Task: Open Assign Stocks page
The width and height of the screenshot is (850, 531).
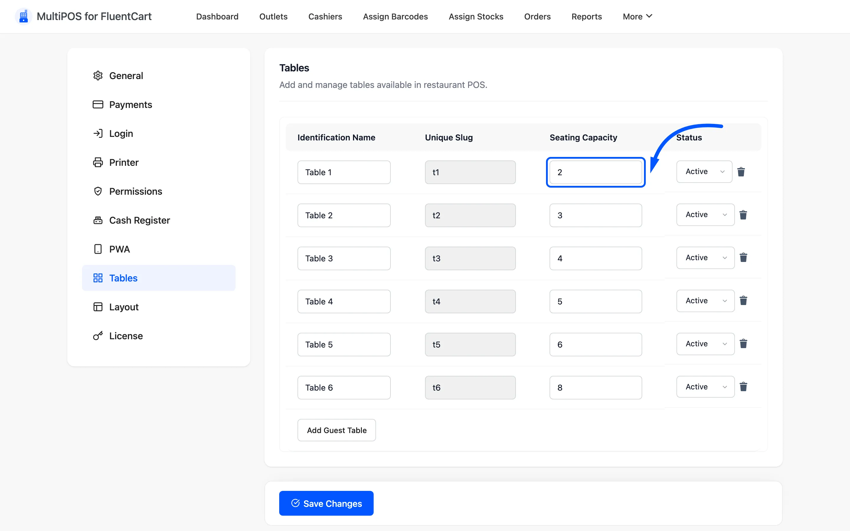Action: pyautogui.click(x=476, y=17)
